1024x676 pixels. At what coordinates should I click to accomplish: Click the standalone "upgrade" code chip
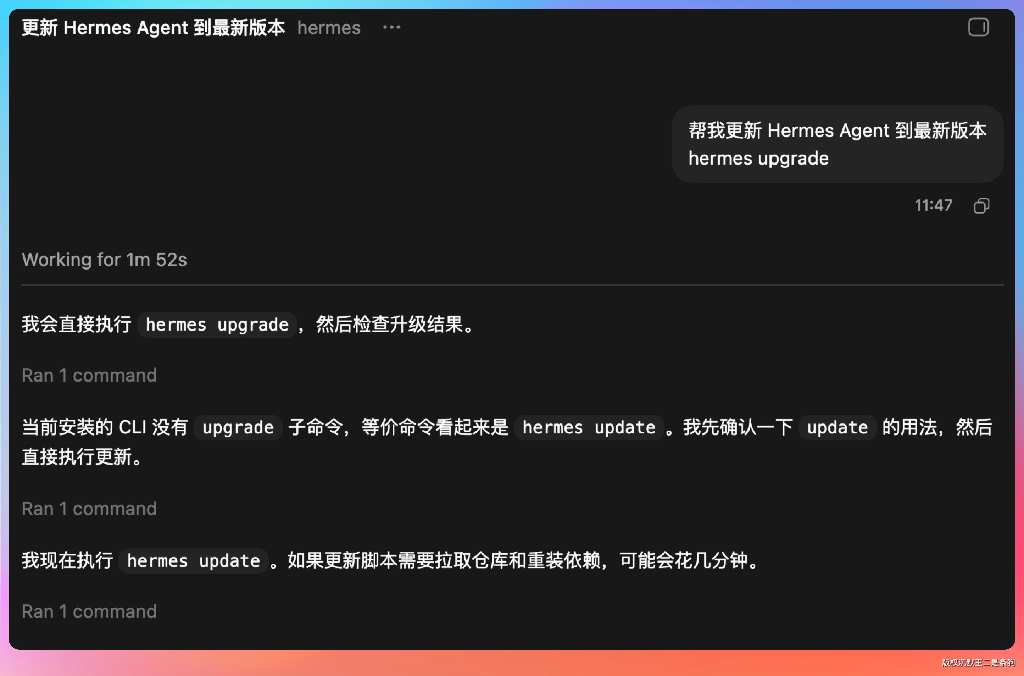pos(238,428)
